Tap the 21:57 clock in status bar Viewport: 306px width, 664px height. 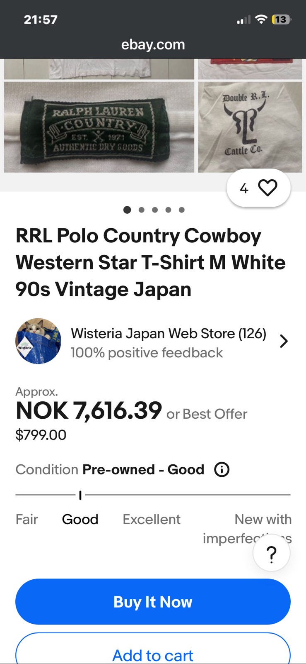(x=41, y=20)
